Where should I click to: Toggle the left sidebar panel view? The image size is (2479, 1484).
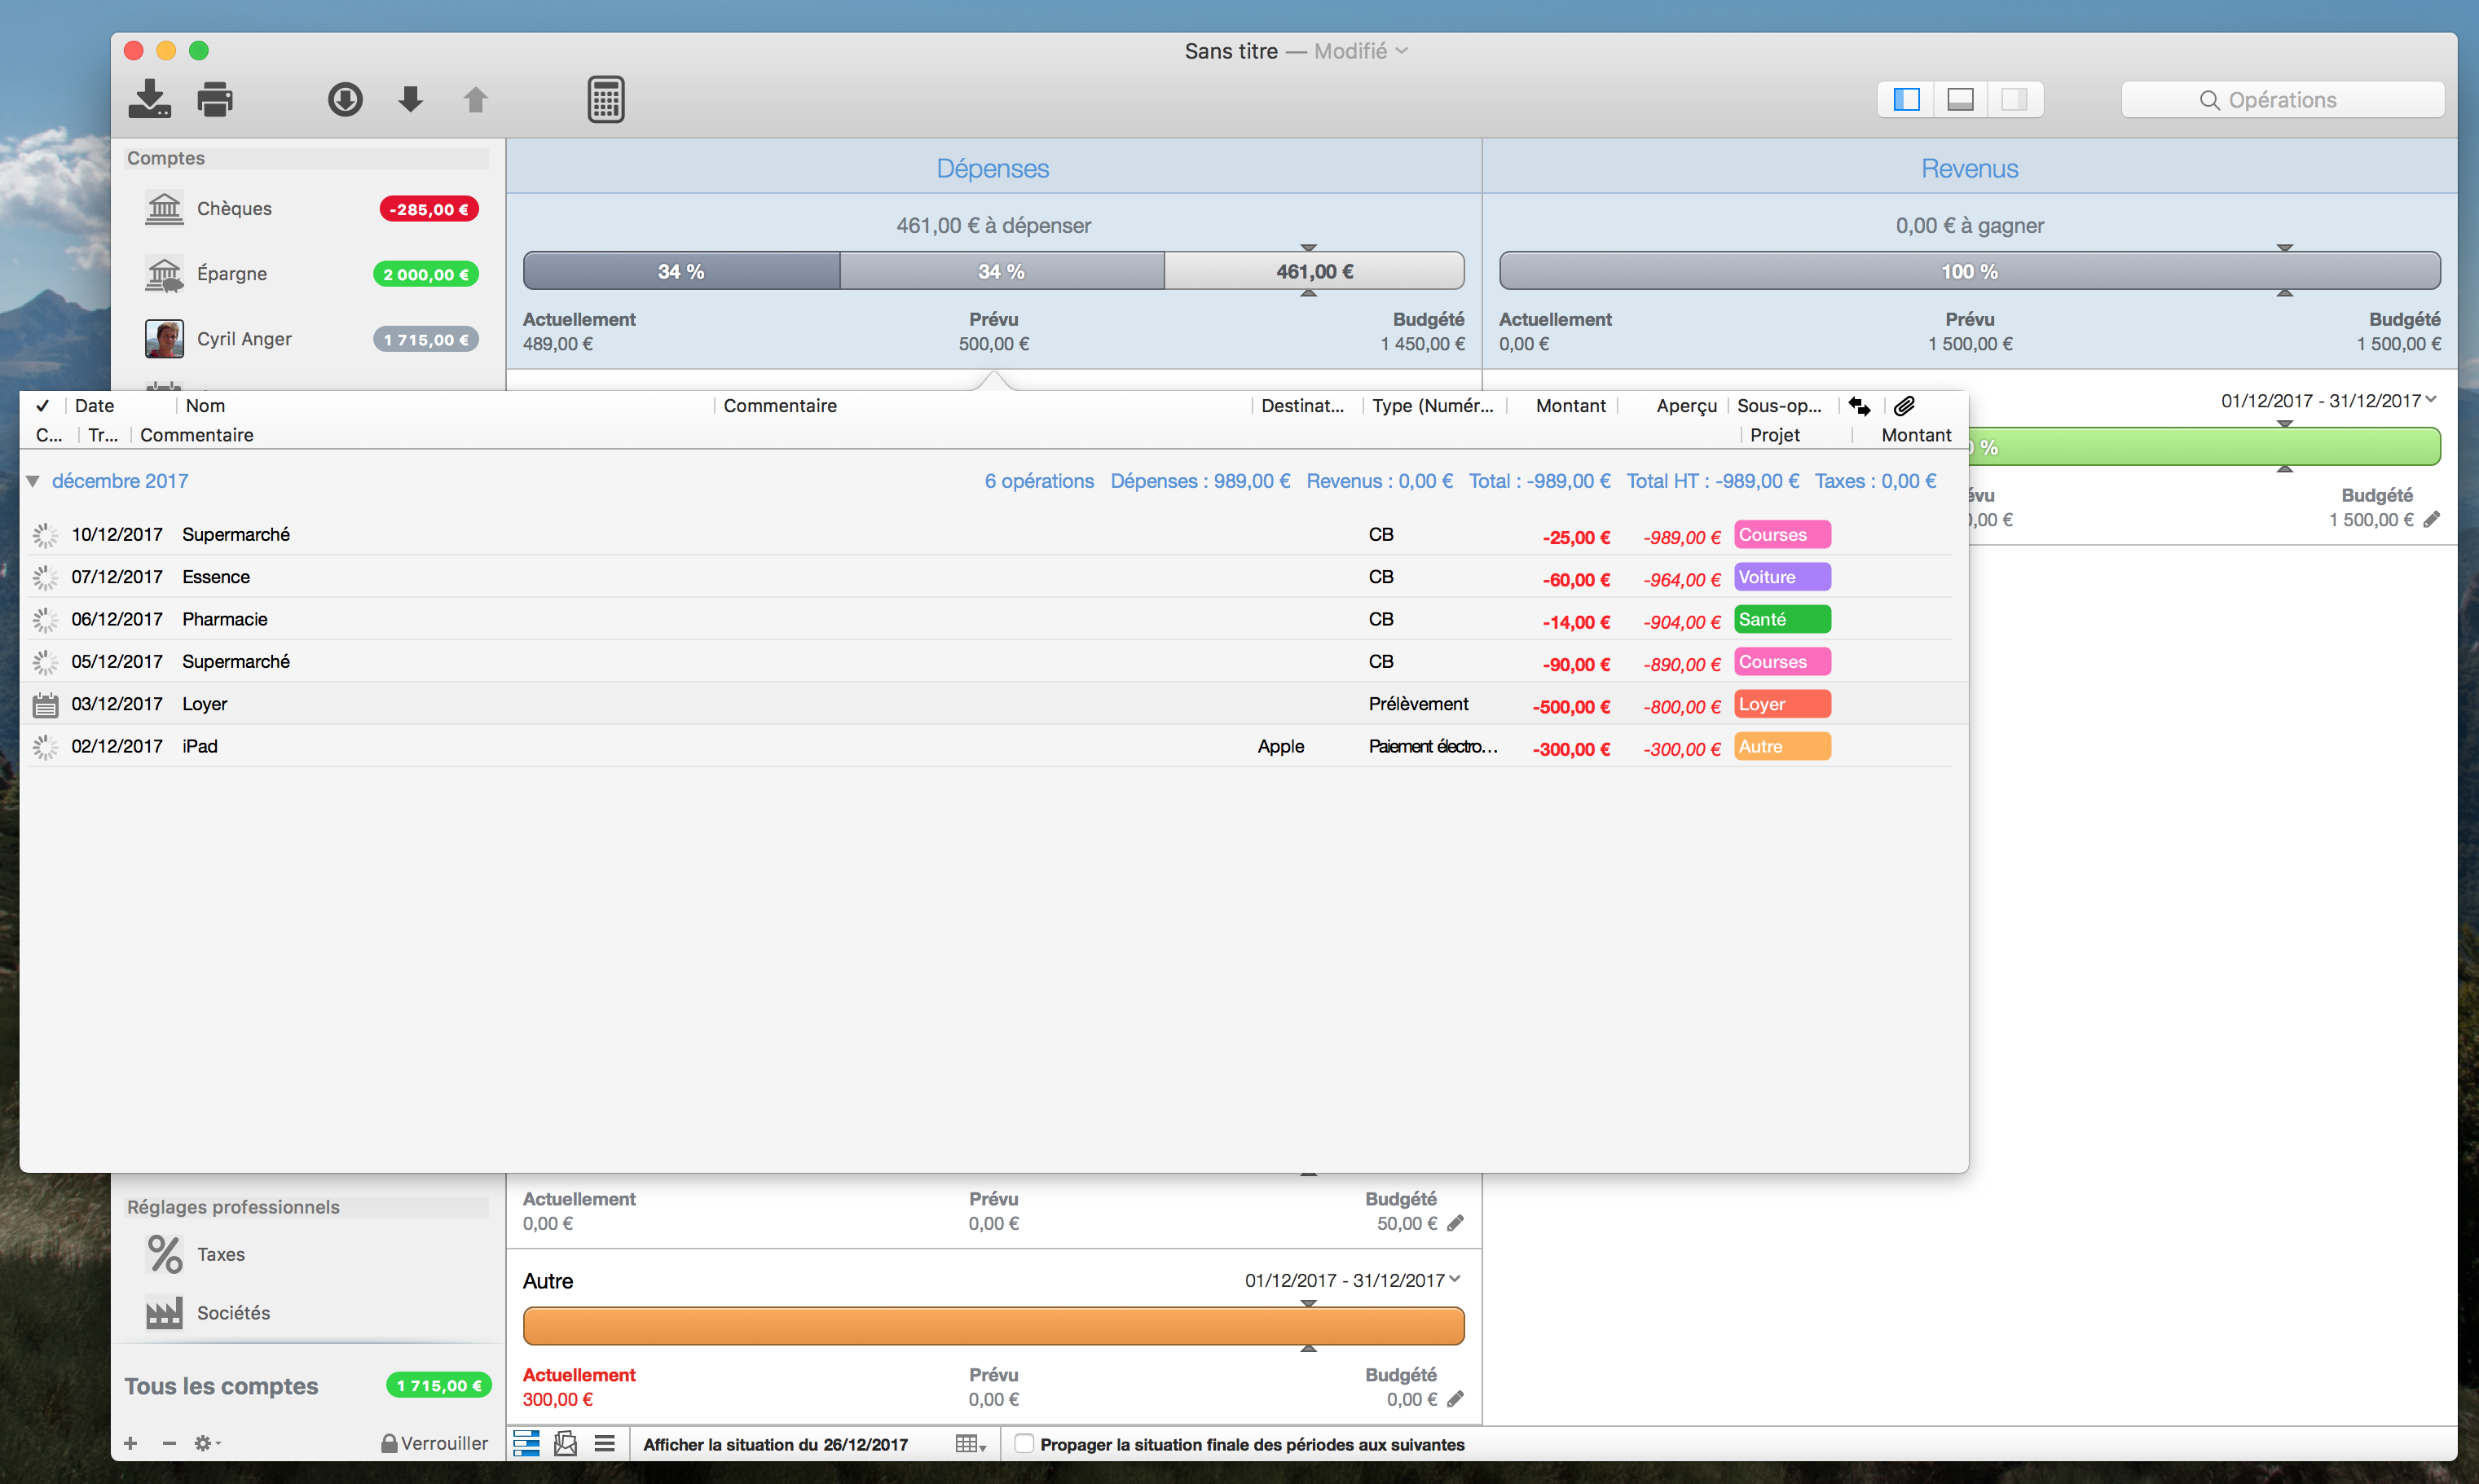click(x=1907, y=99)
